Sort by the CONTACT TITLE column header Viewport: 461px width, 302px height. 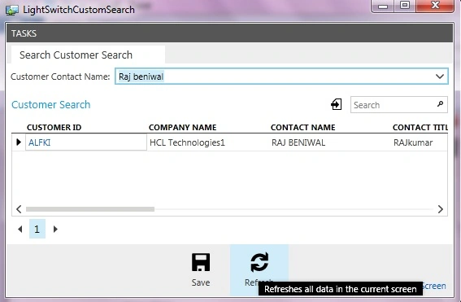pos(420,128)
